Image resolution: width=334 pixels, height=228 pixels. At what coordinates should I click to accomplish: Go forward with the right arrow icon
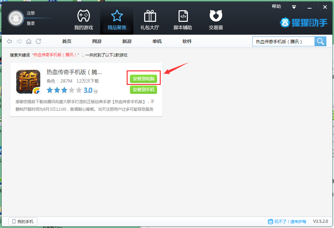(19, 41)
